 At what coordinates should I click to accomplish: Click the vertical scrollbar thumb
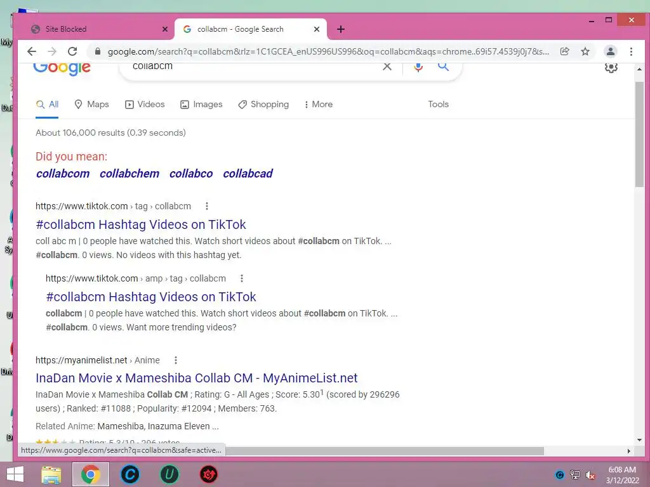click(x=639, y=134)
